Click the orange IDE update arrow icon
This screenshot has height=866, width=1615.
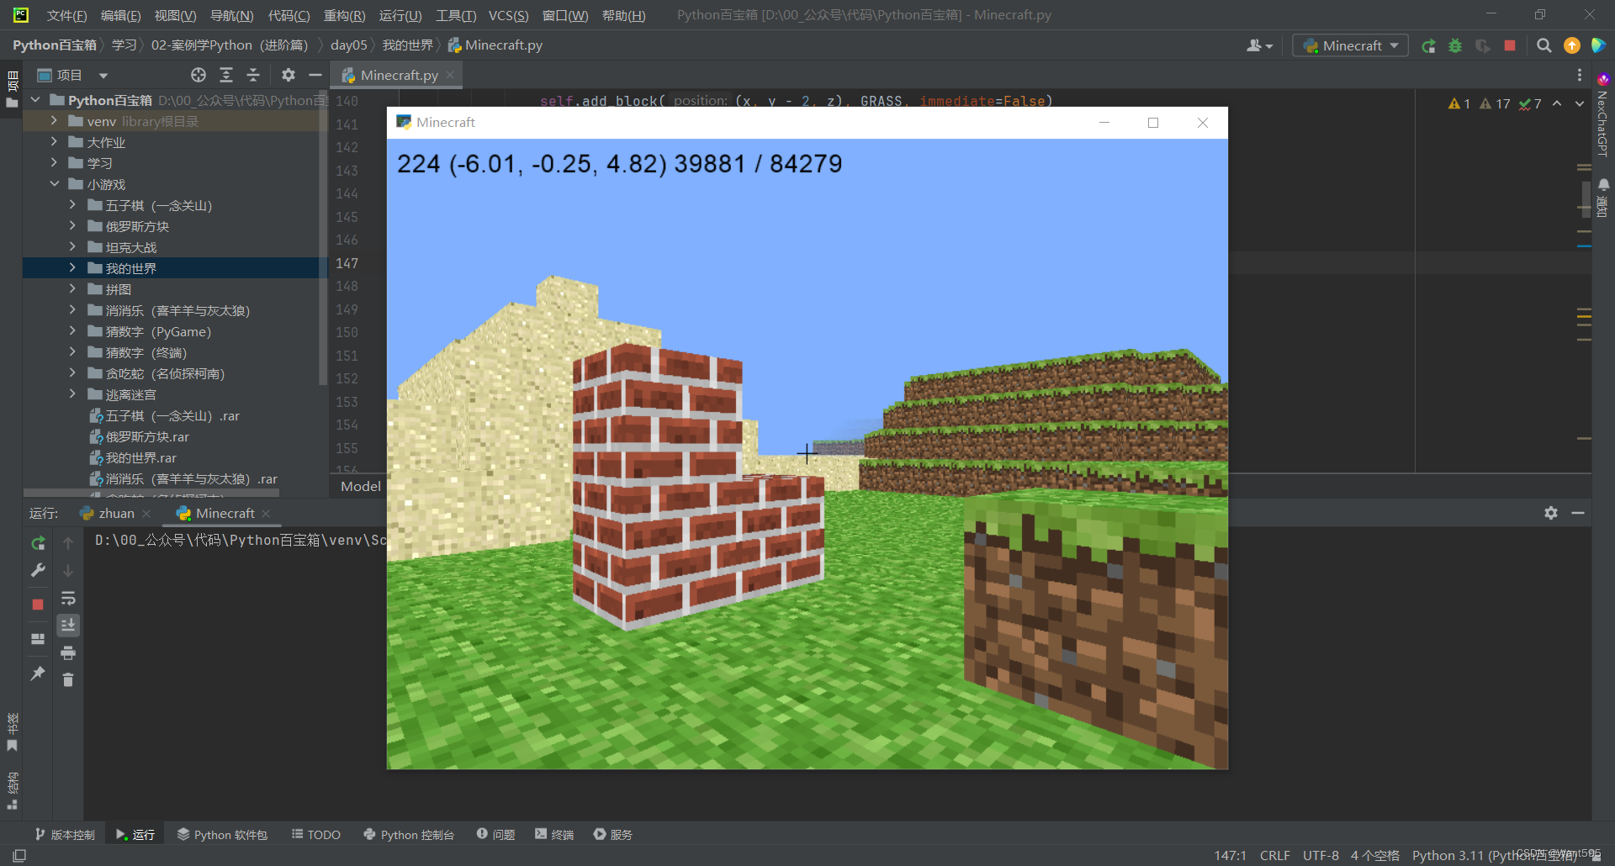[1571, 45]
